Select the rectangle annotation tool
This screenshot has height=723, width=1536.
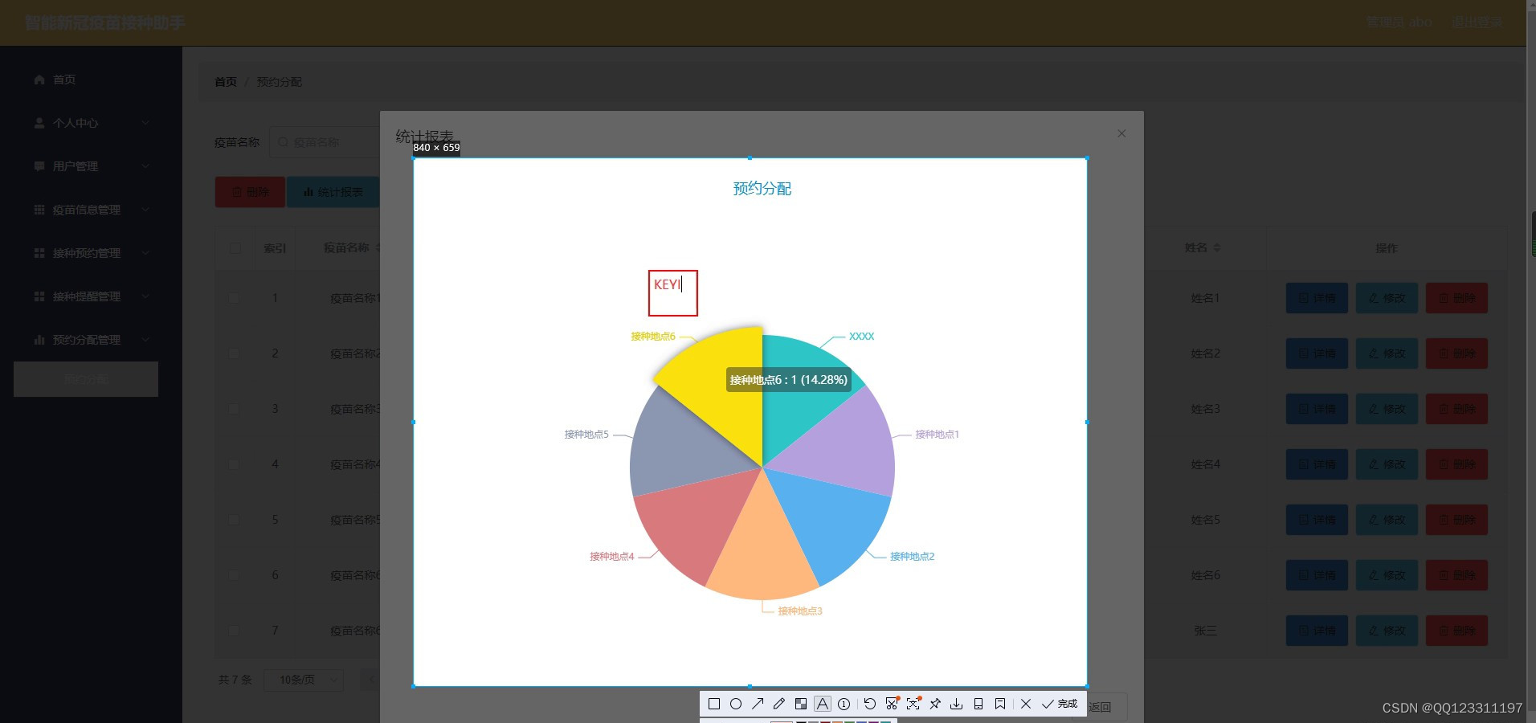click(x=713, y=704)
